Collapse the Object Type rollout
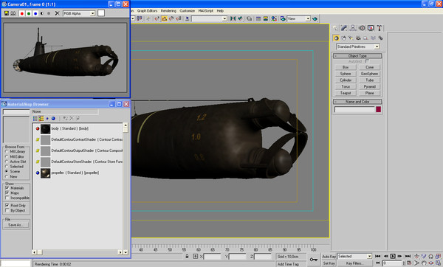 [x=357, y=56]
